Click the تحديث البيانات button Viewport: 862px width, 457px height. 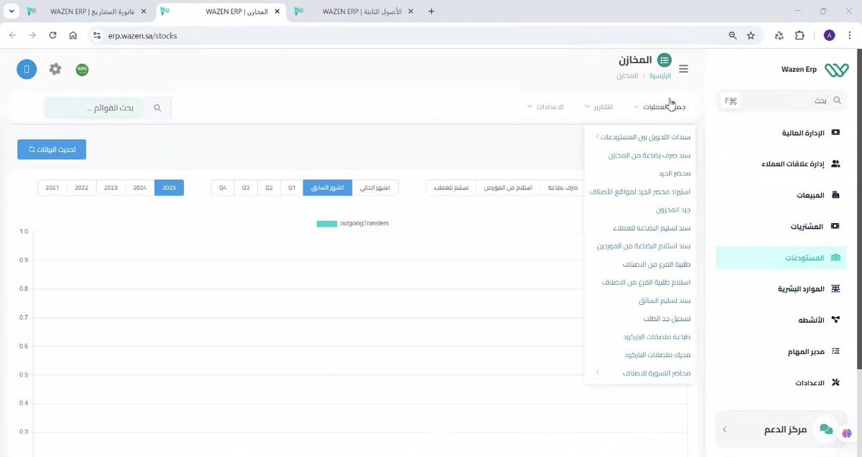[51, 149]
